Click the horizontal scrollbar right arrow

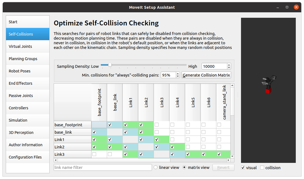pos(228,160)
